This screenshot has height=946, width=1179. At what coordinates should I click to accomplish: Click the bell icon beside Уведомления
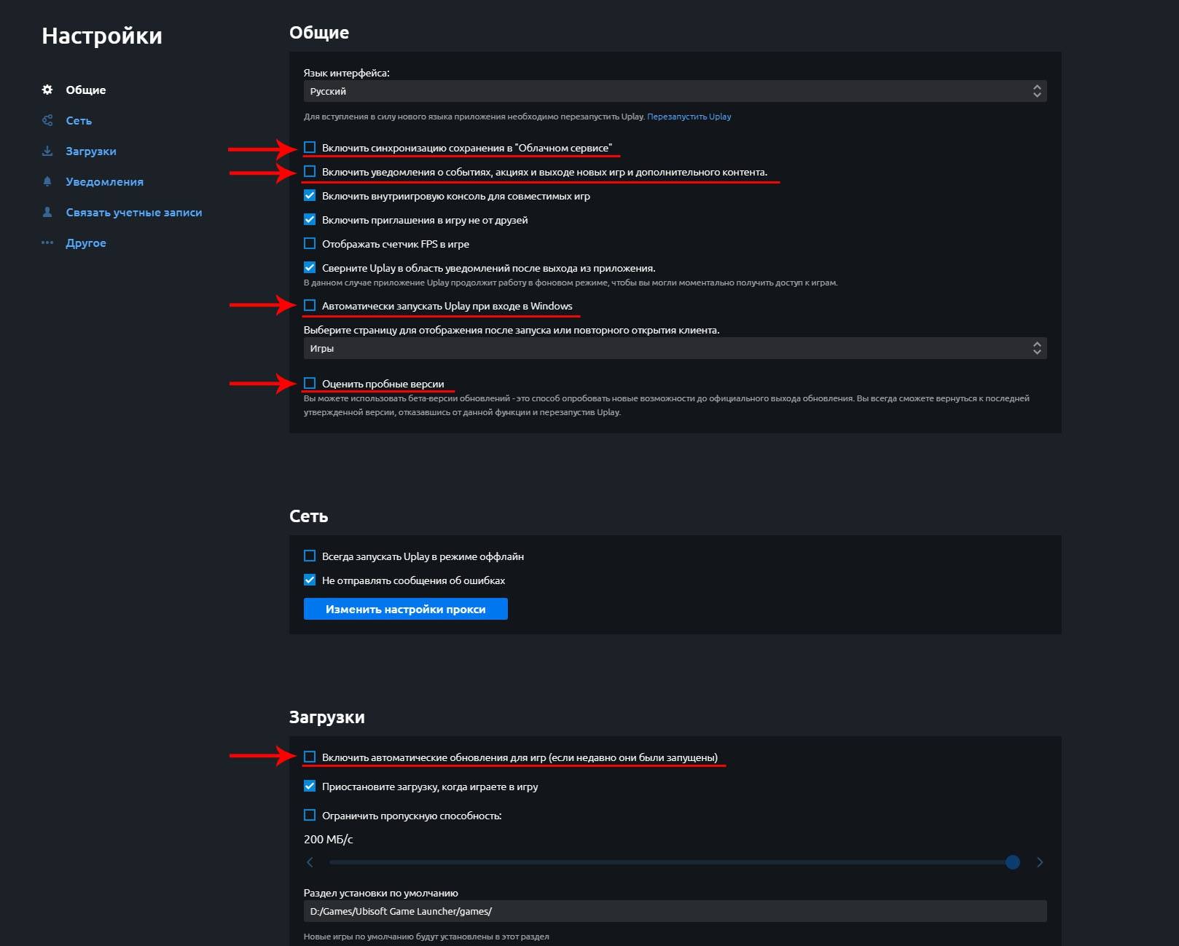coord(47,181)
